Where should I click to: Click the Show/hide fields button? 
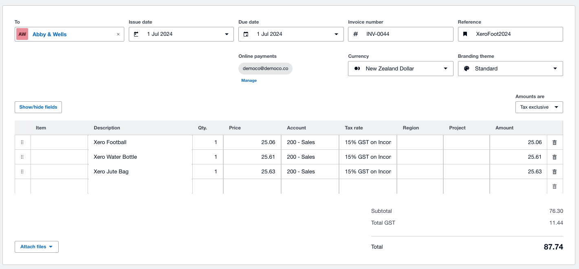pos(38,107)
